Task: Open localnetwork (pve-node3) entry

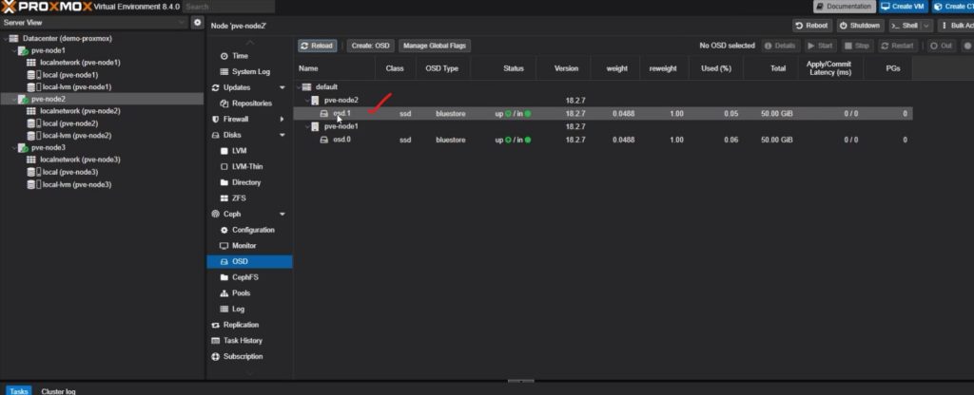Action: (80, 160)
